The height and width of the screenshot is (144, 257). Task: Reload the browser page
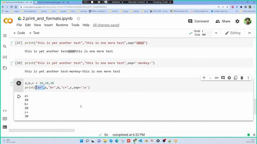(x=12, y=7)
